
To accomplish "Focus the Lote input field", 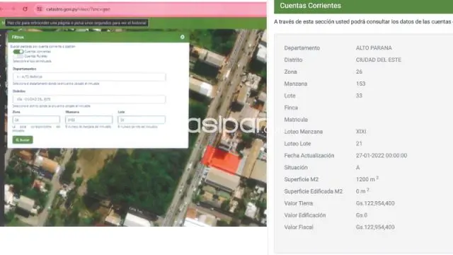I will [x=142, y=120].
